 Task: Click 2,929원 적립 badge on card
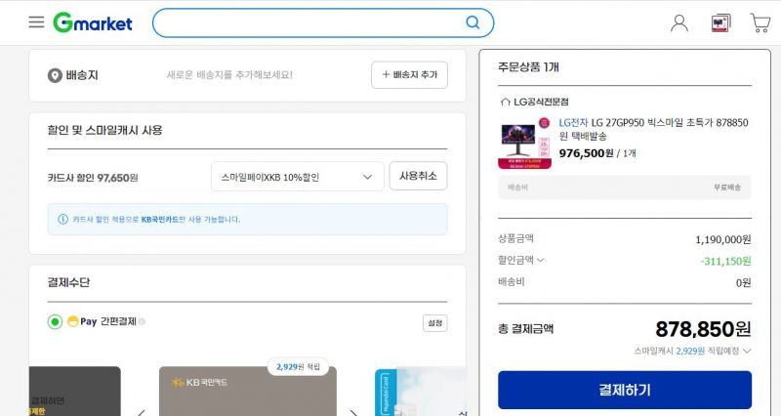point(299,367)
